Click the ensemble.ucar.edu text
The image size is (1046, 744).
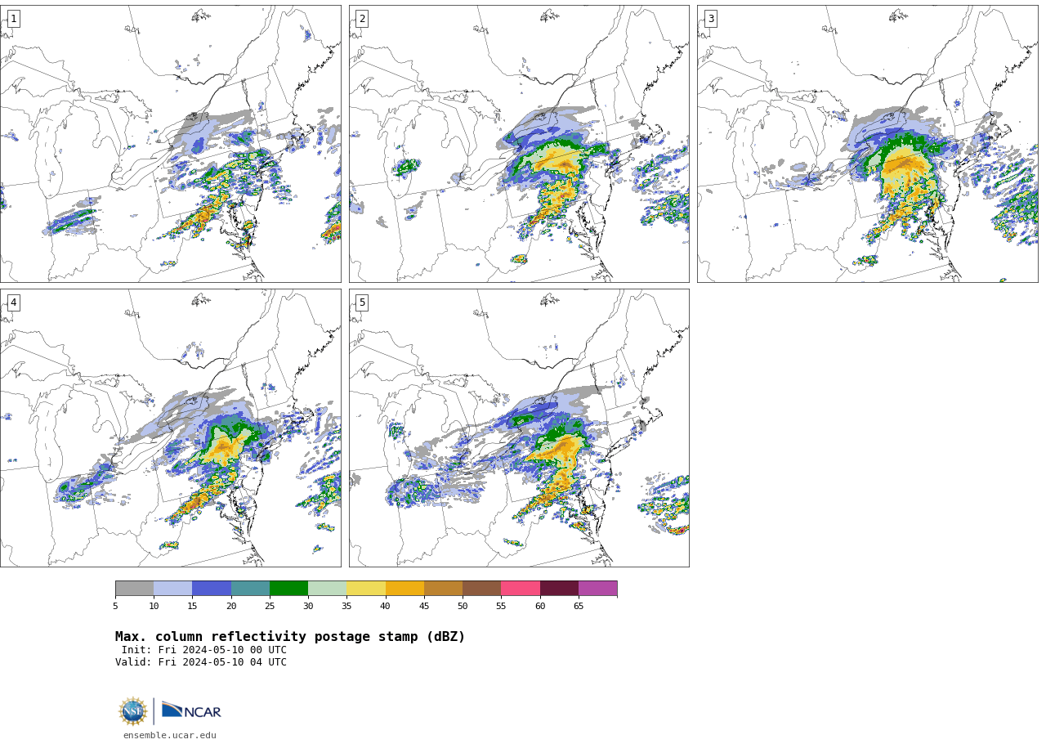(x=170, y=735)
